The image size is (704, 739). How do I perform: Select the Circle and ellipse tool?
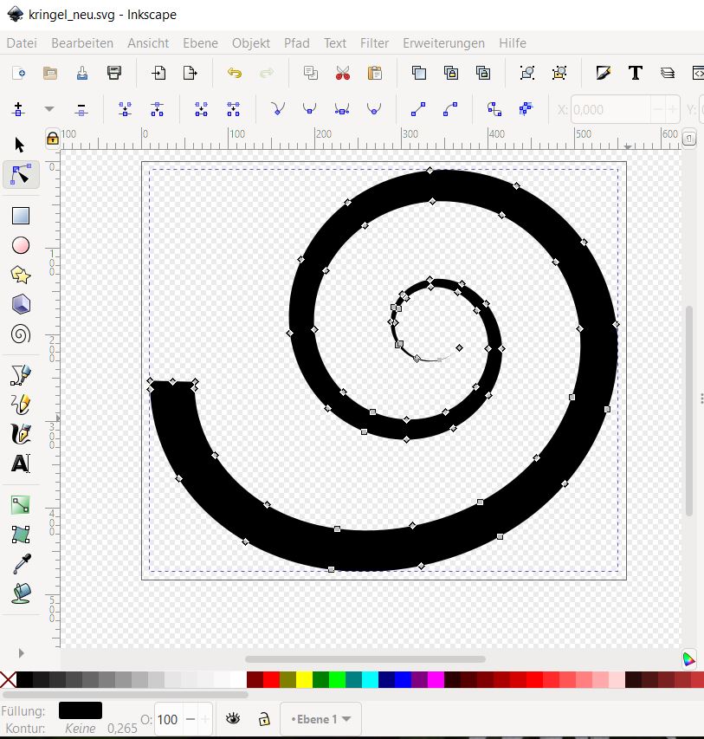click(21, 246)
